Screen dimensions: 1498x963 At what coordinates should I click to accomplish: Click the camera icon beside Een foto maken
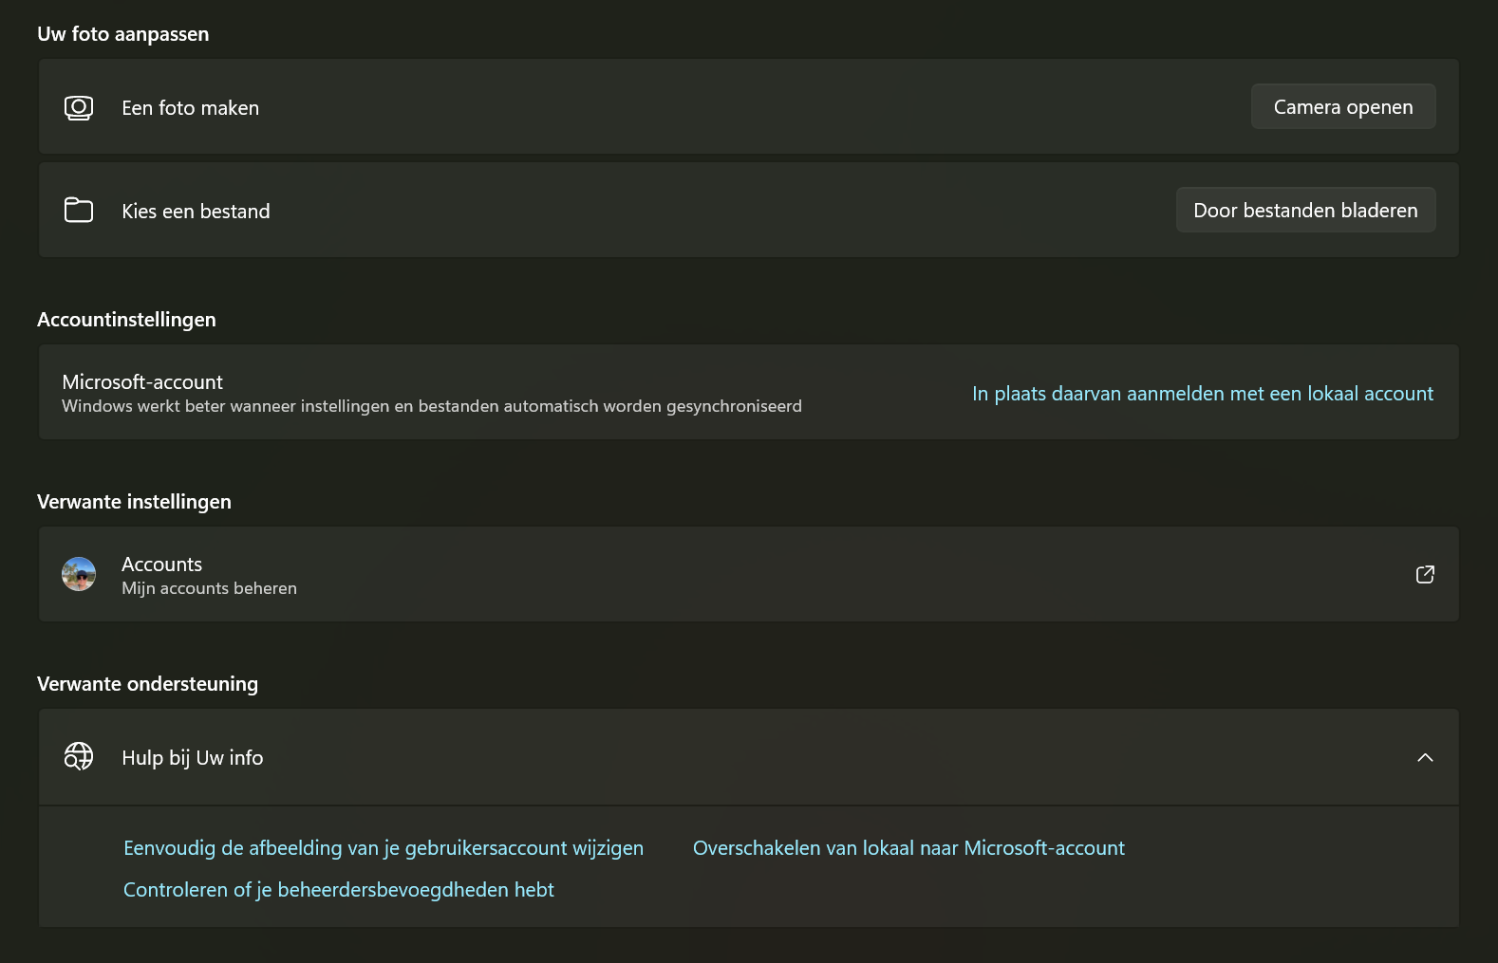point(79,107)
